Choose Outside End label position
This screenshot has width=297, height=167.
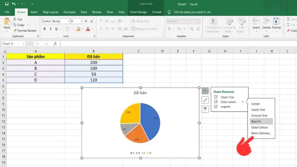(259, 116)
